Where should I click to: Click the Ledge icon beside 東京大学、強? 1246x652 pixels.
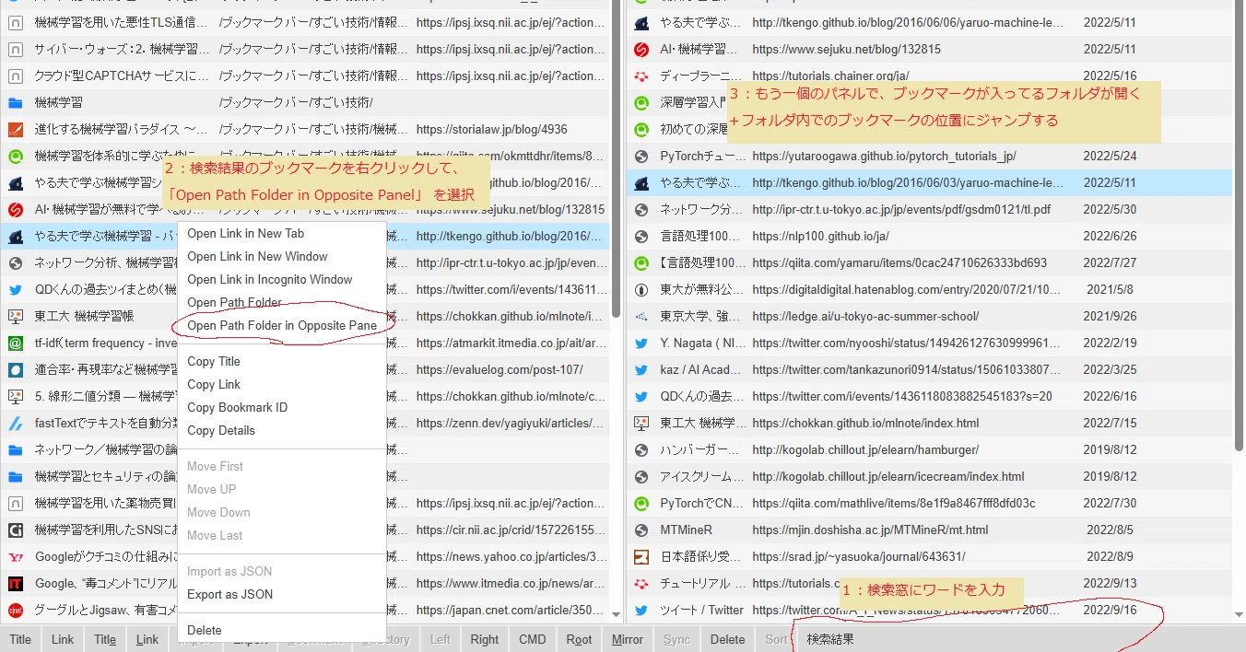tap(642, 316)
